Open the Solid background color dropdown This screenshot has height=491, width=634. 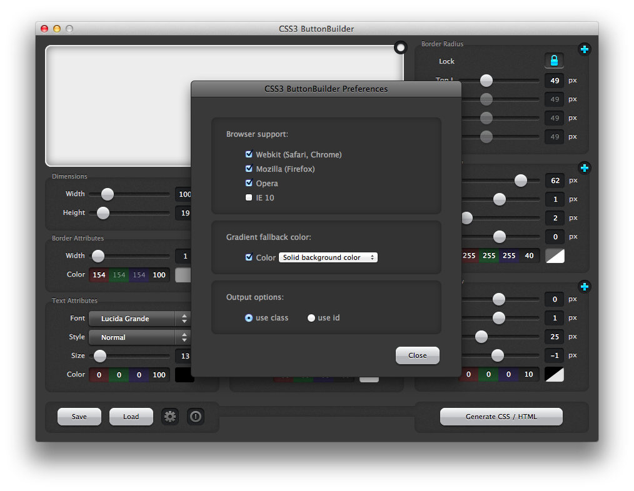click(x=328, y=257)
